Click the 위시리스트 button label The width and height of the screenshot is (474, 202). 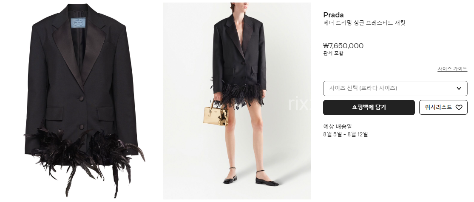click(438, 107)
